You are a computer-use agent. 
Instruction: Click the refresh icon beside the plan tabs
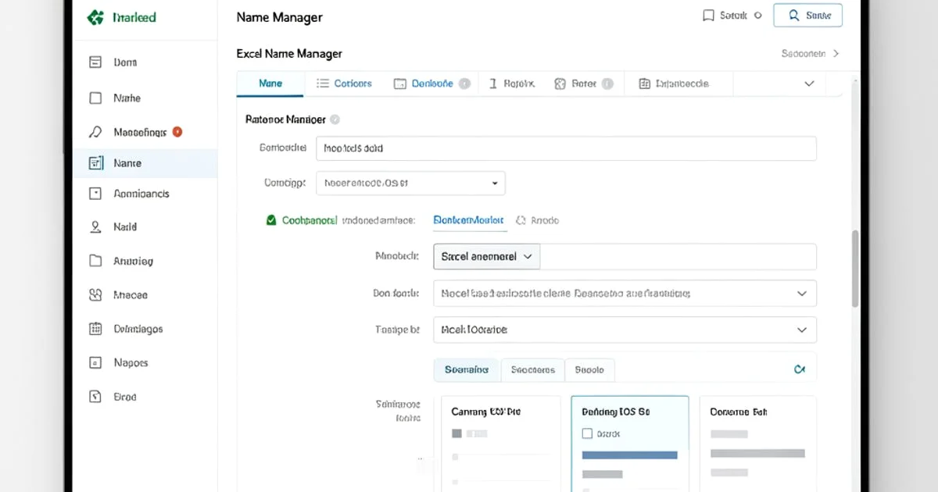800,369
